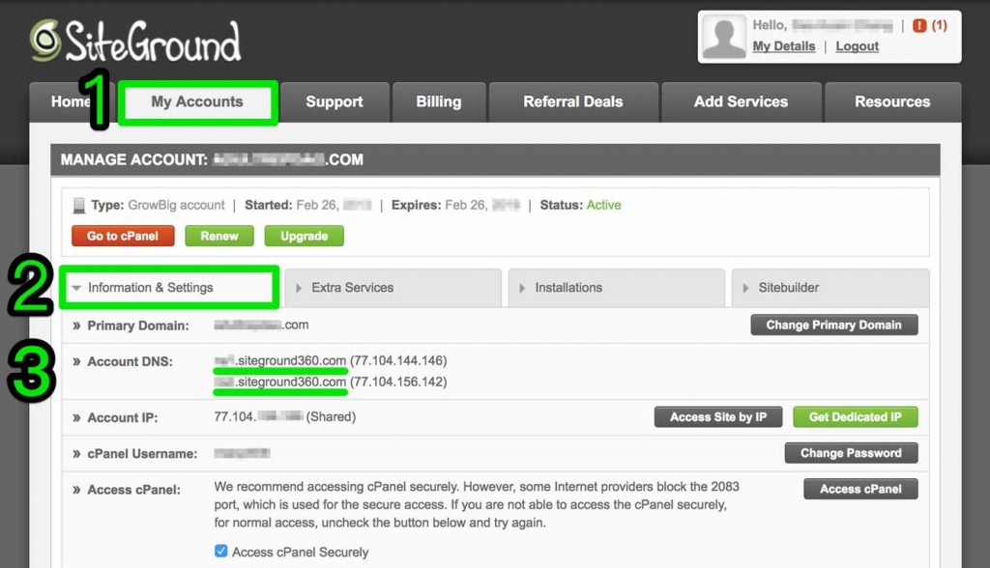This screenshot has width=990, height=568.
Task: Click the notification count (1)
Action: tap(940, 25)
